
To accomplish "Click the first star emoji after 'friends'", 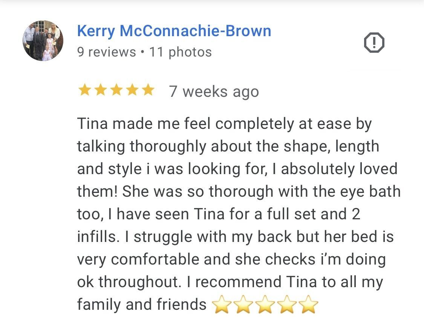I will [222, 304].
